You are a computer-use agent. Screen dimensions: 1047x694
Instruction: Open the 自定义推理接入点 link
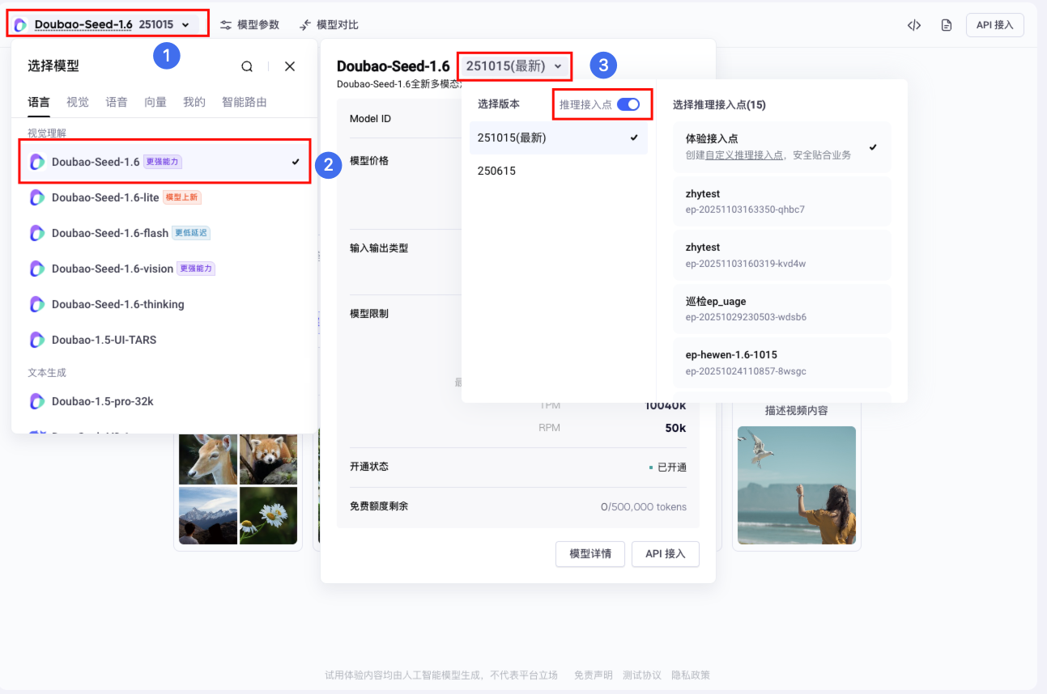[x=744, y=155]
